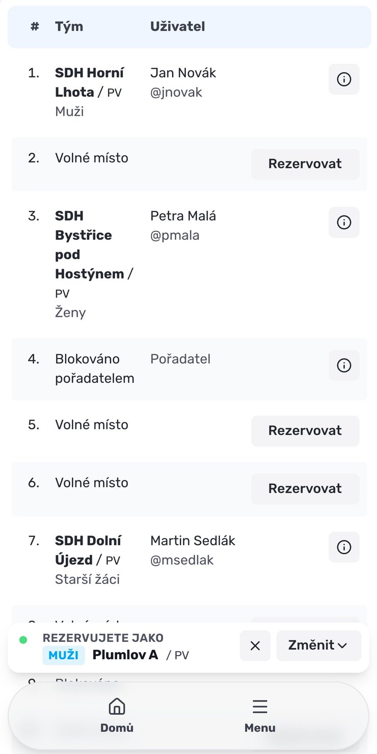
Task: Click the Tým column header
Action: [x=69, y=26]
